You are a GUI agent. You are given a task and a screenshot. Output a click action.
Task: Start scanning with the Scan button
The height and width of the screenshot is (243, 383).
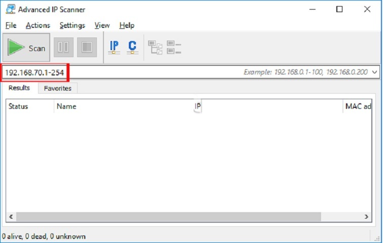(x=27, y=48)
